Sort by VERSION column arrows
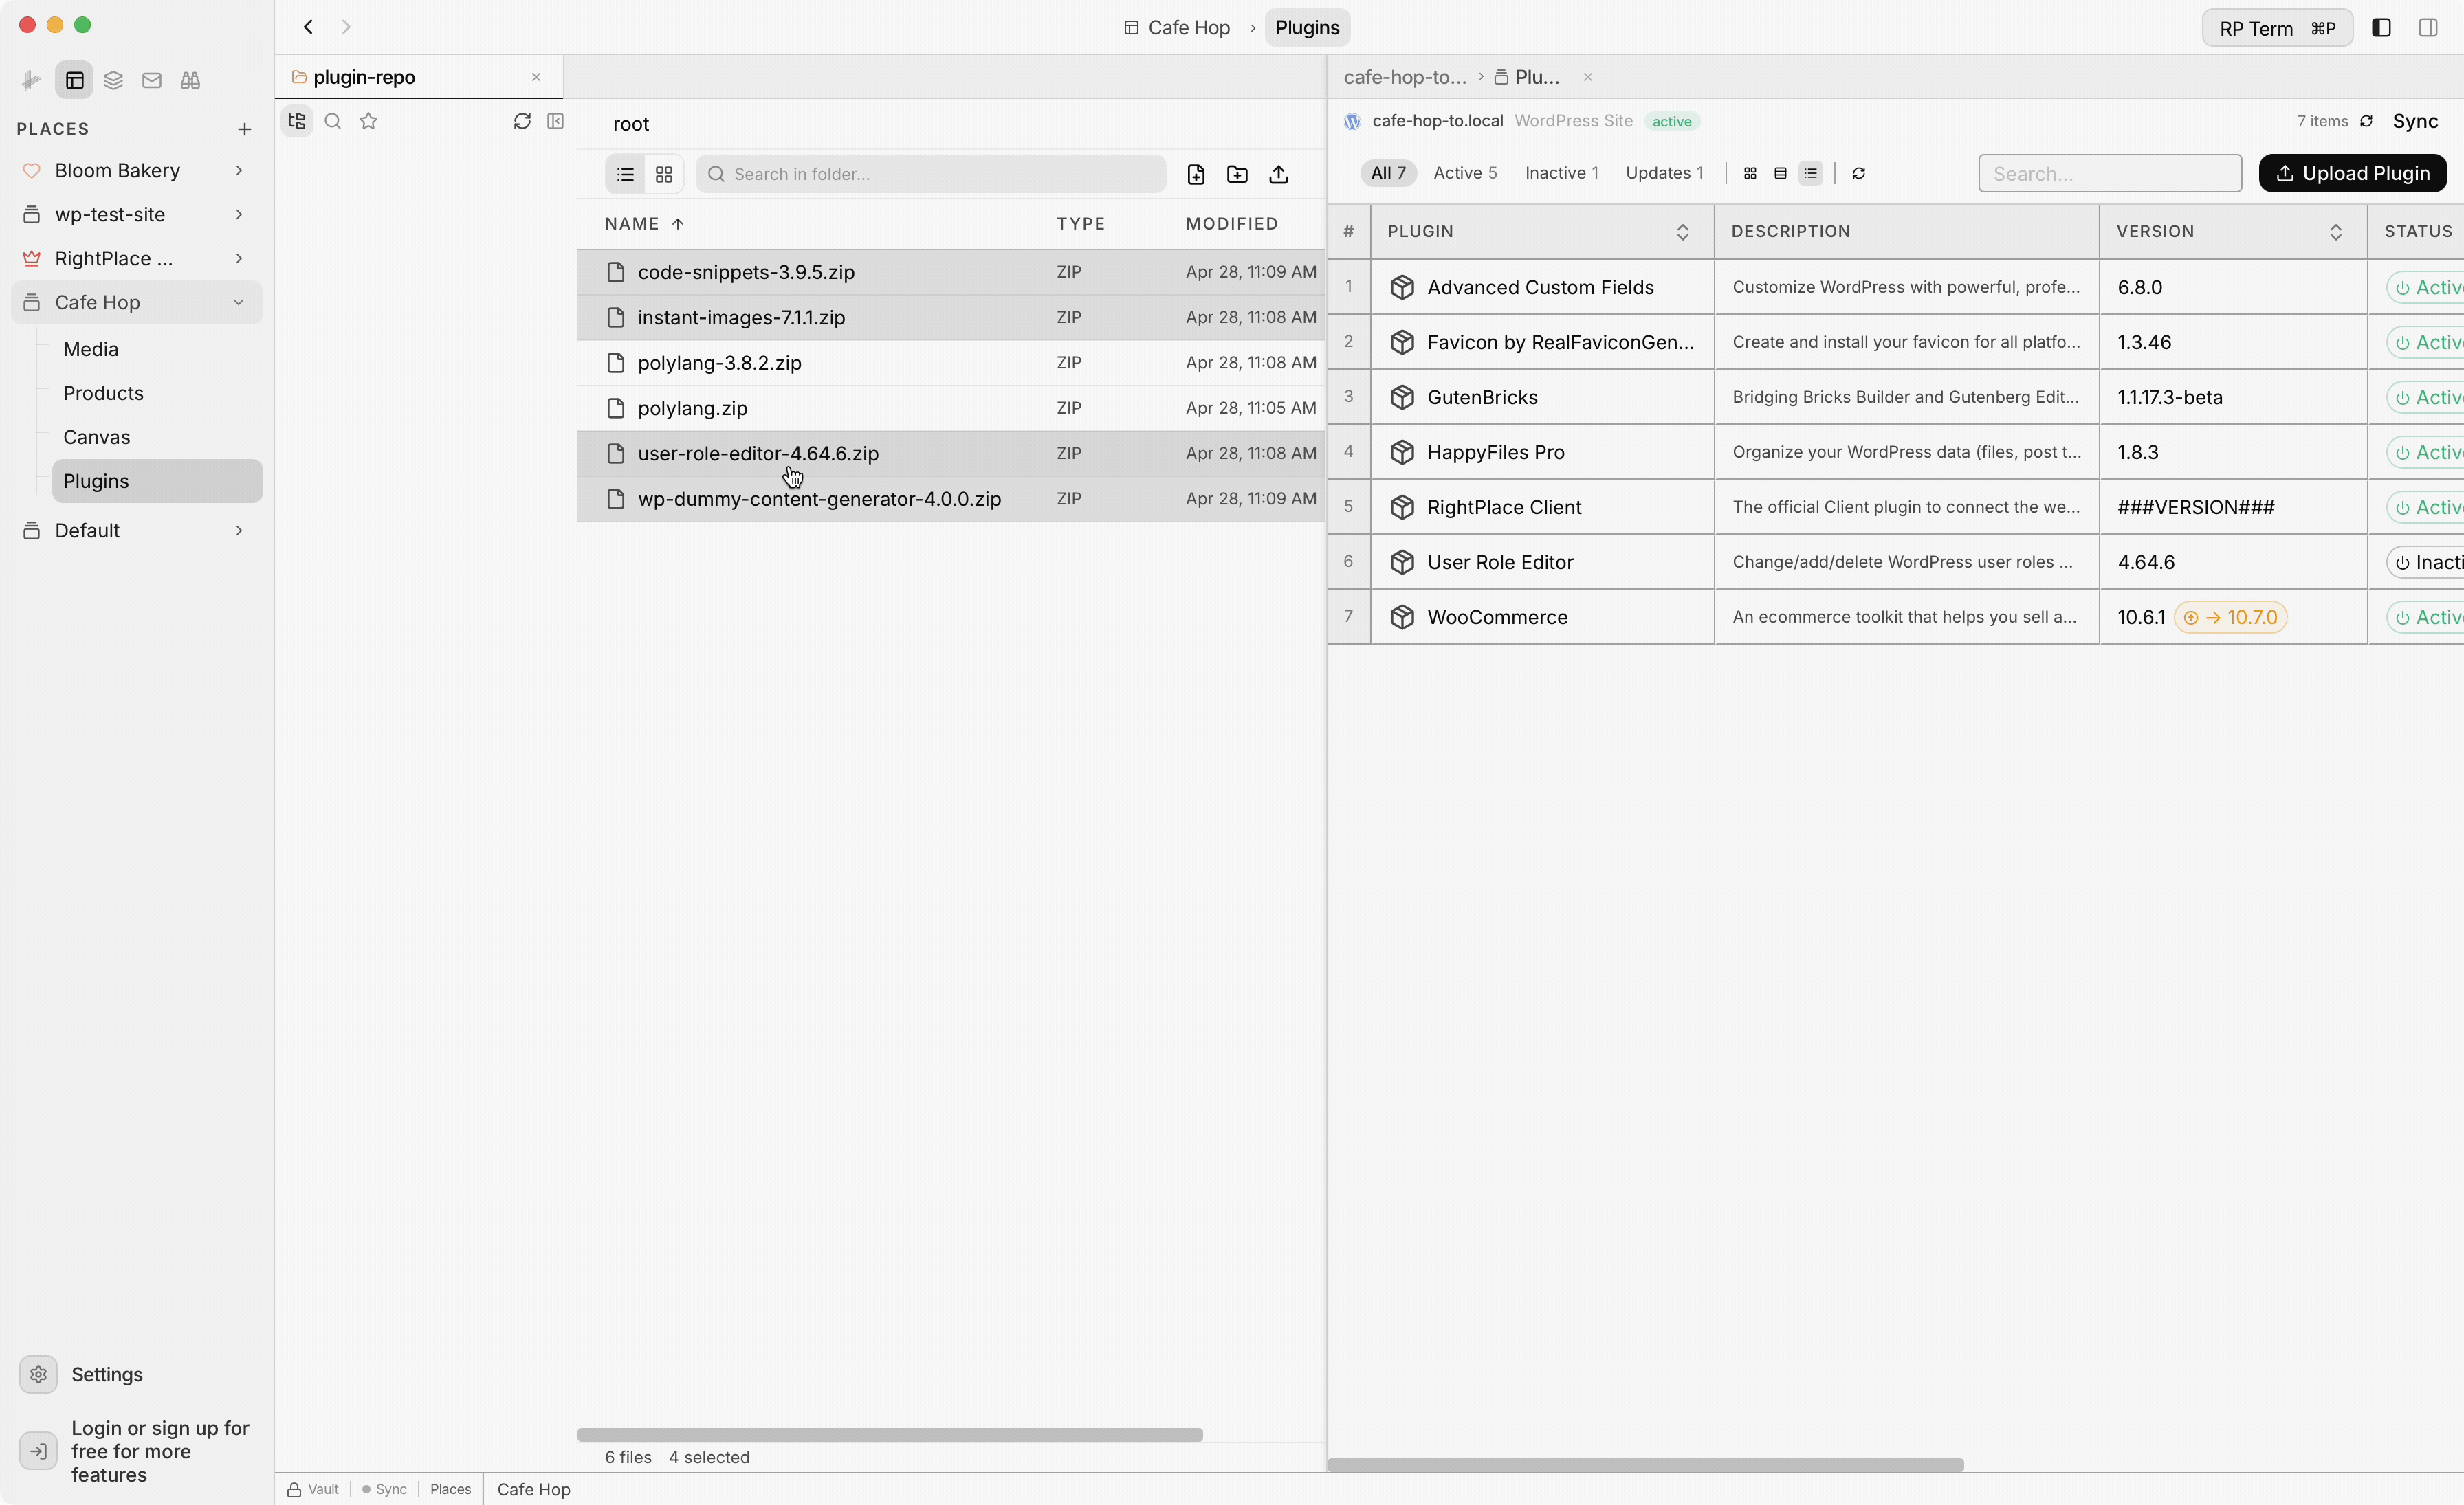Image resolution: width=2464 pixels, height=1505 pixels. pyautogui.click(x=2336, y=232)
